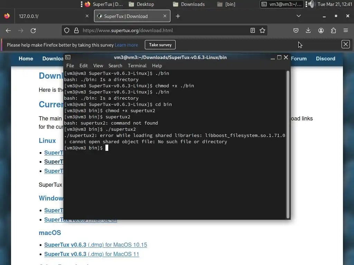
Task: Open the Forum navigation link
Action: [x=298, y=59]
